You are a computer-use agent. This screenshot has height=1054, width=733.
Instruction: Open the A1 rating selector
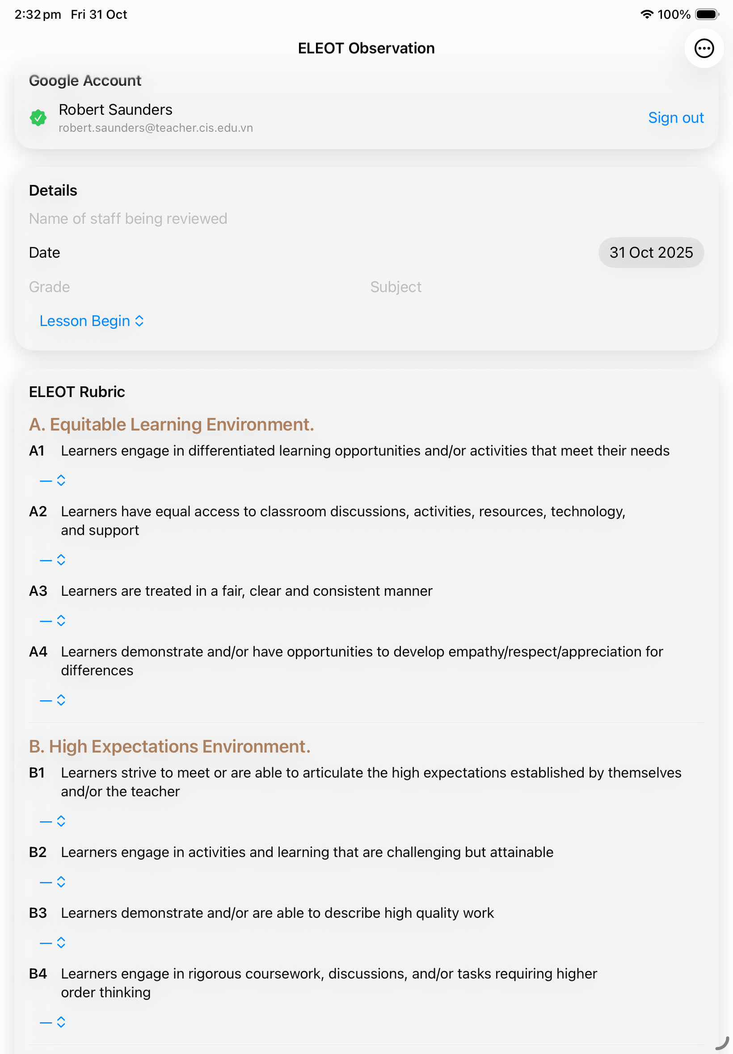pyautogui.click(x=52, y=481)
